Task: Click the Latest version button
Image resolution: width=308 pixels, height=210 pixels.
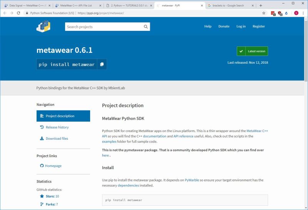Action: 253,51
